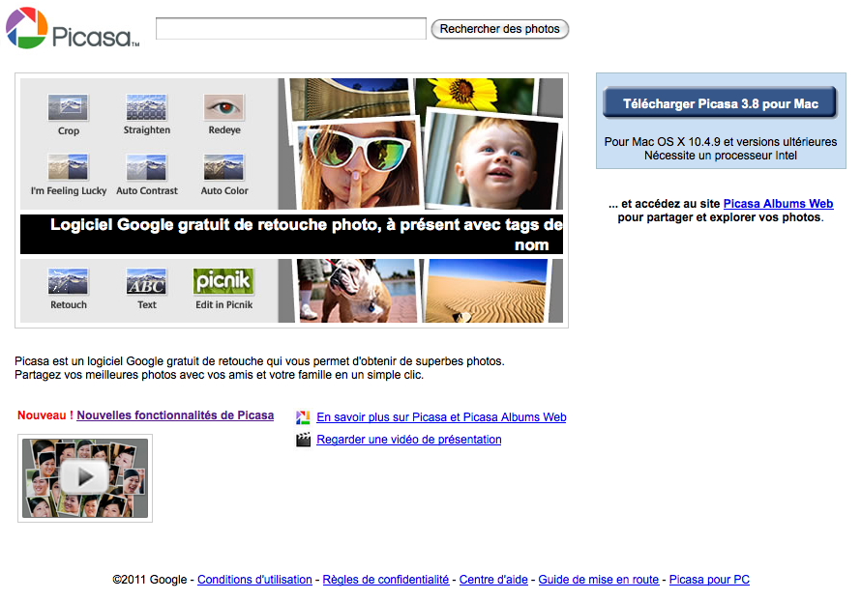861x600 pixels.
Task: Click the bulldog photo thumbnail
Action: pos(356,290)
